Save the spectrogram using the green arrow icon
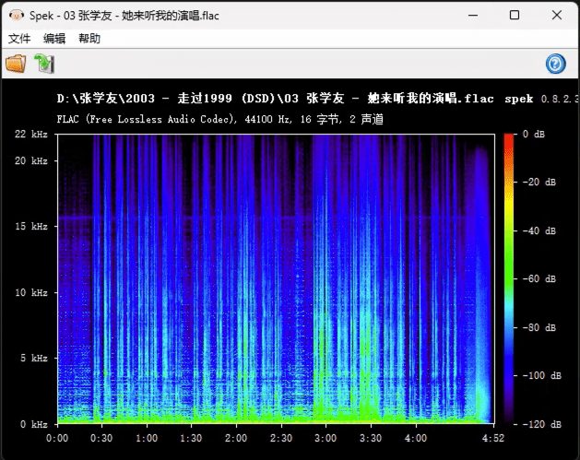The image size is (580, 460). (x=44, y=64)
